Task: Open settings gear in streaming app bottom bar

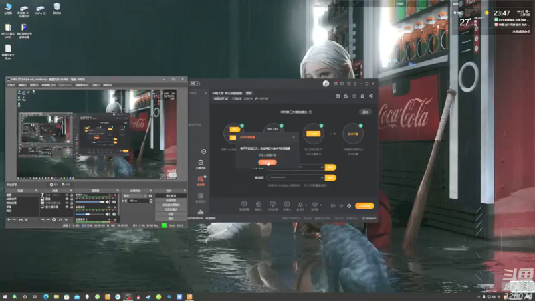Action: coord(349,206)
